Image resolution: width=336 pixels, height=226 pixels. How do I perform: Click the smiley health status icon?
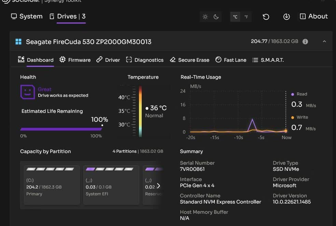pos(28,92)
